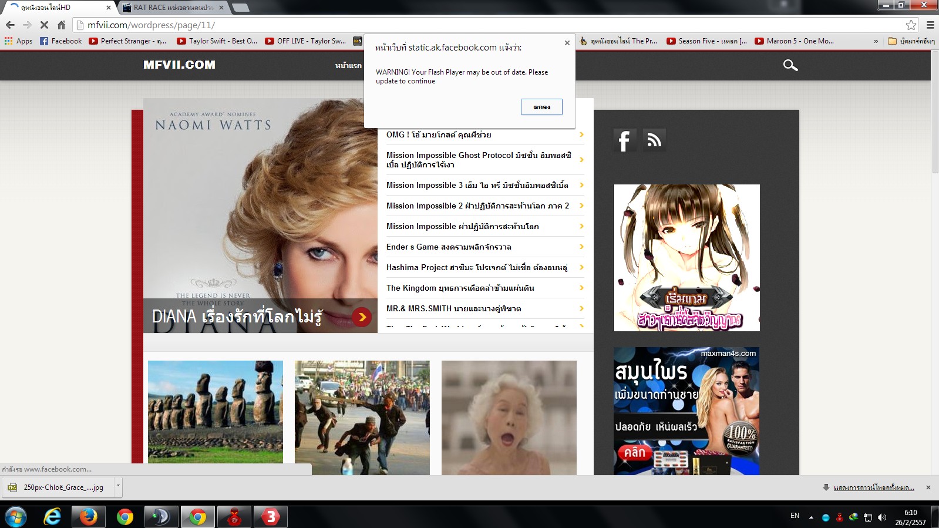939x528 pixels.
Task: Stop loading the page
Action: click(44, 25)
